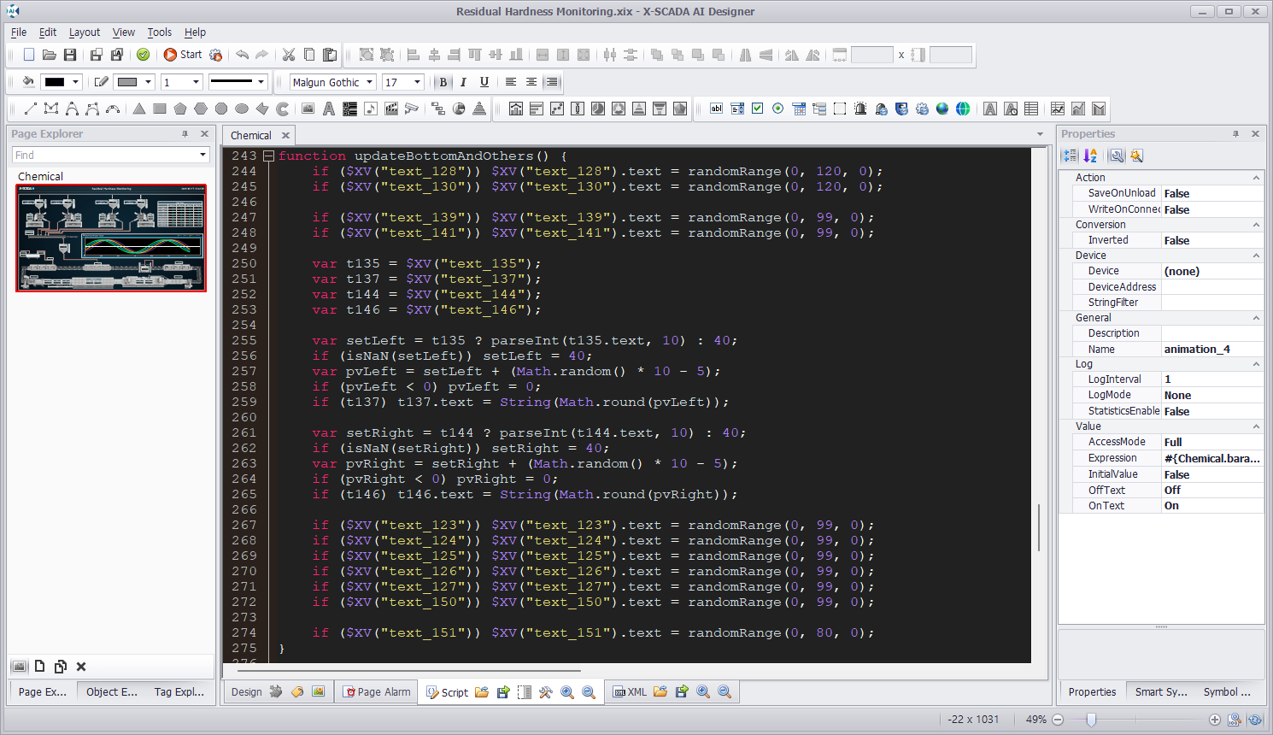
Task: Switch to the Design tab
Action: click(246, 692)
